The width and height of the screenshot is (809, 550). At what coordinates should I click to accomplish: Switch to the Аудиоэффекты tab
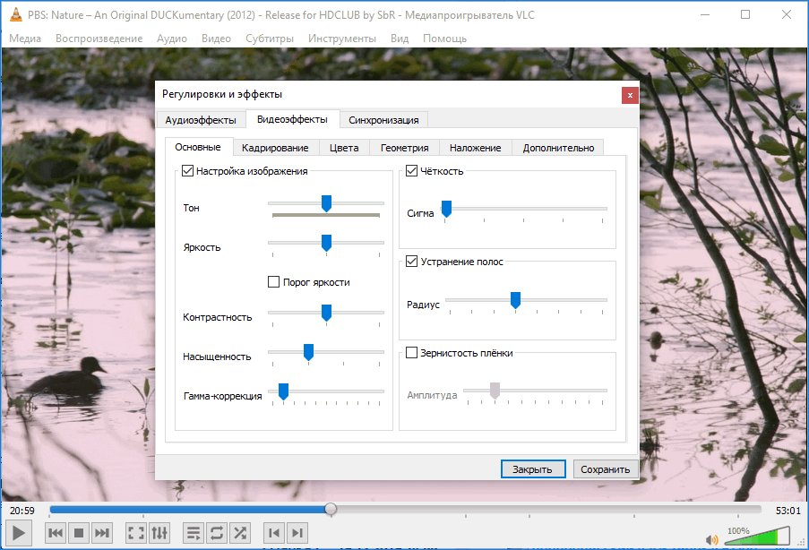pos(201,120)
